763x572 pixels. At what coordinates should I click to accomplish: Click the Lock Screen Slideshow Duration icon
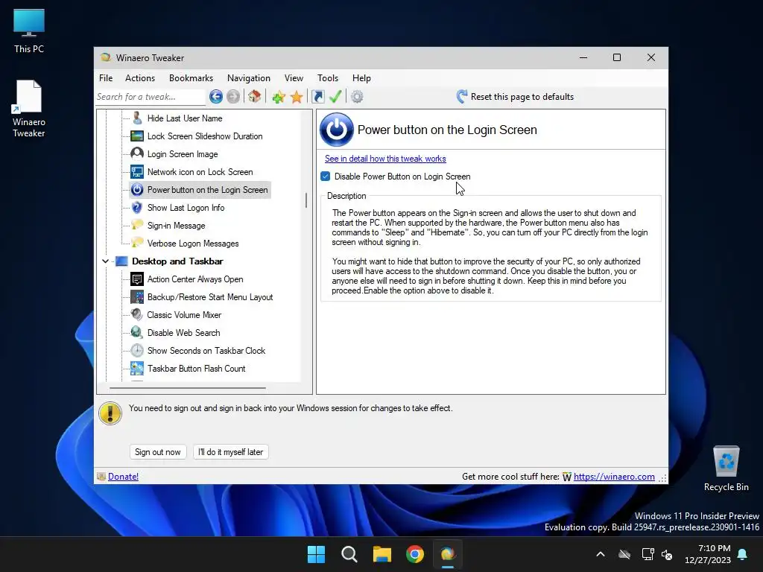pyautogui.click(x=137, y=136)
